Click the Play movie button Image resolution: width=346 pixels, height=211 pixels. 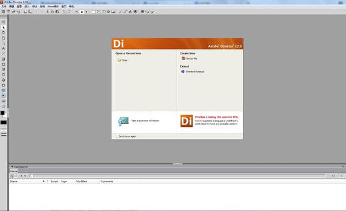tap(86, 12)
